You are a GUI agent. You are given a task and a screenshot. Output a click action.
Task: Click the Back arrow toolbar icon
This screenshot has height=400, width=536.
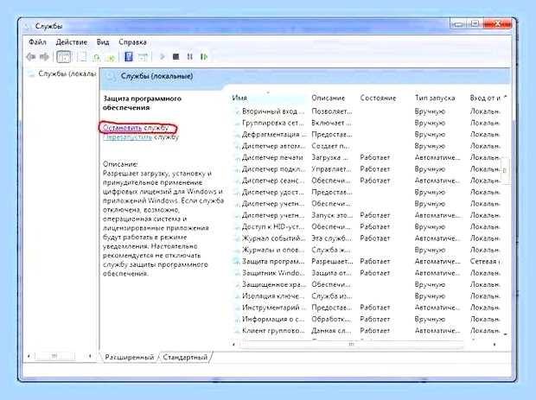click(x=31, y=57)
